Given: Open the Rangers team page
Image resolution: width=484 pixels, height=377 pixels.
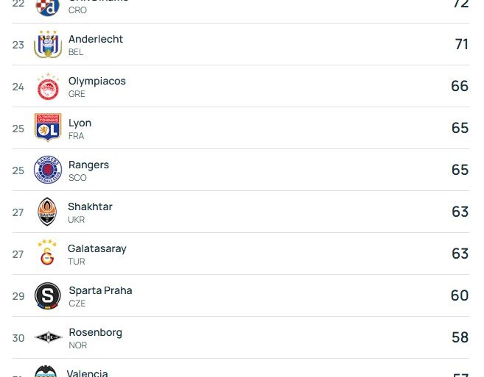Looking at the screenshot, I should 88,165.
